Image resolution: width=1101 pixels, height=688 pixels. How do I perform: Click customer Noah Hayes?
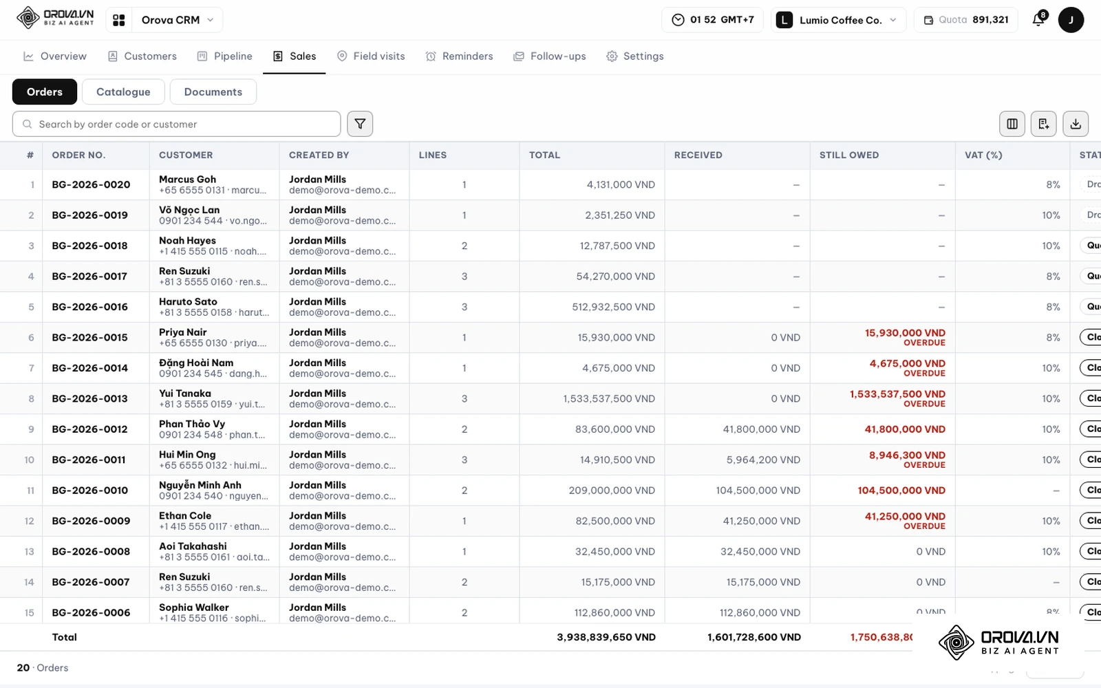(187, 241)
